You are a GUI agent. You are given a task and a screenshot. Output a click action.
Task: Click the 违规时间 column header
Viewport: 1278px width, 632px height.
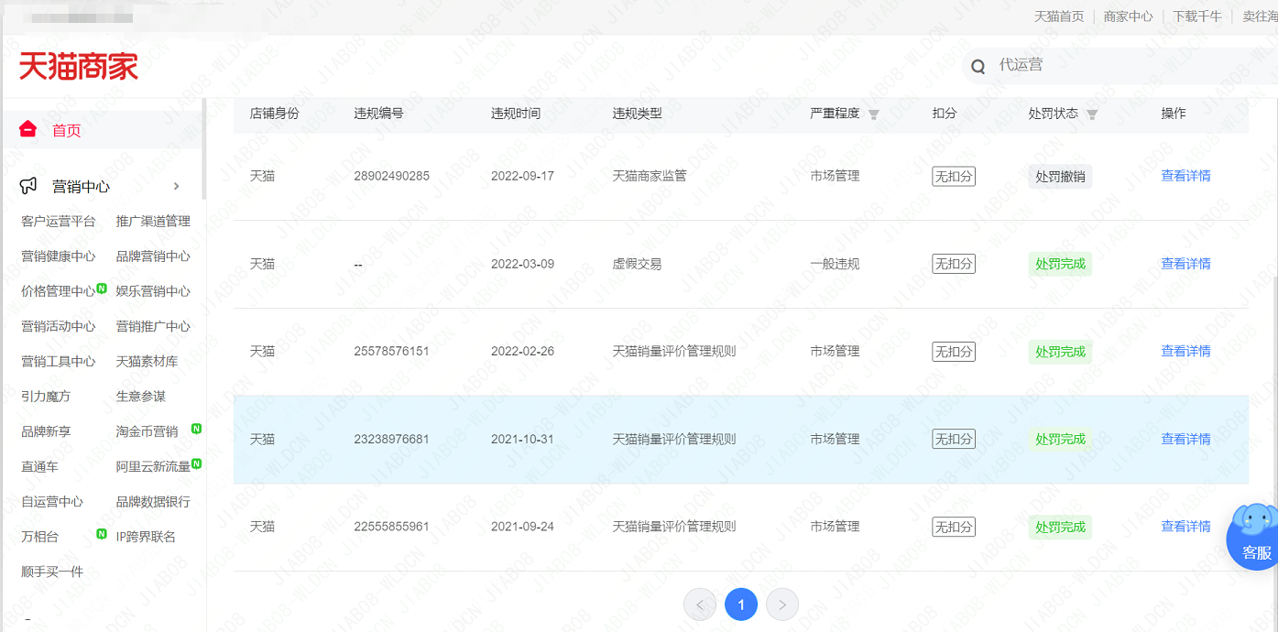(516, 114)
